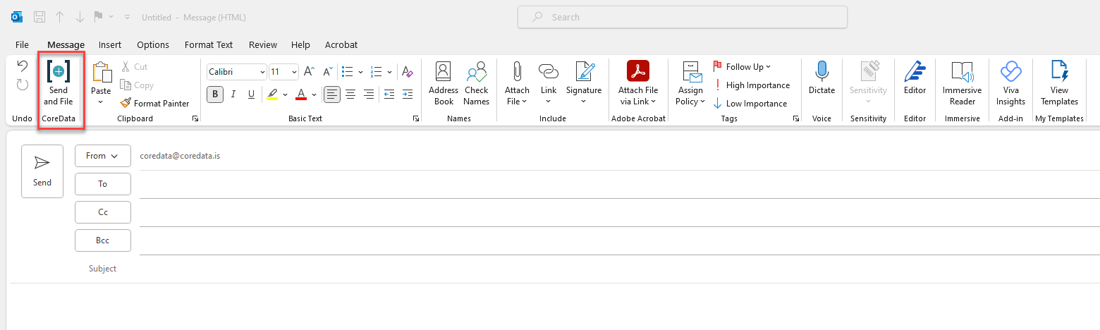The width and height of the screenshot is (1100, 330).
Task: Toggle High Importance tag
Action: (x=752, y=85)
